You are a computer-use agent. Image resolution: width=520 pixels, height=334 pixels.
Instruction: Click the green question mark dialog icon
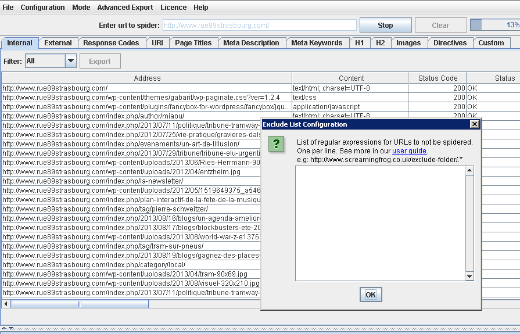click(x=277, y=145)
